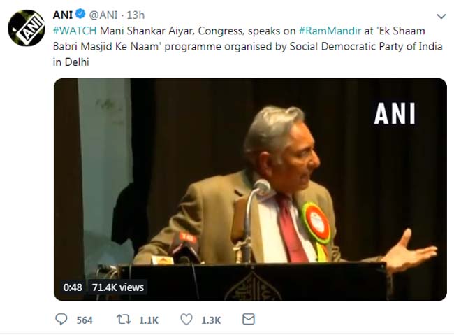Open the #WATCH hashtag
The height and width of the screenshot is (335, 454).
[75, 31]
